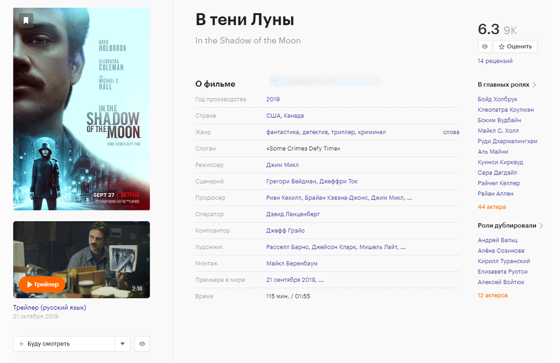The image size is (560, 363).
Task: Click the production year 2019 link
Action: [x=273, y=99]
